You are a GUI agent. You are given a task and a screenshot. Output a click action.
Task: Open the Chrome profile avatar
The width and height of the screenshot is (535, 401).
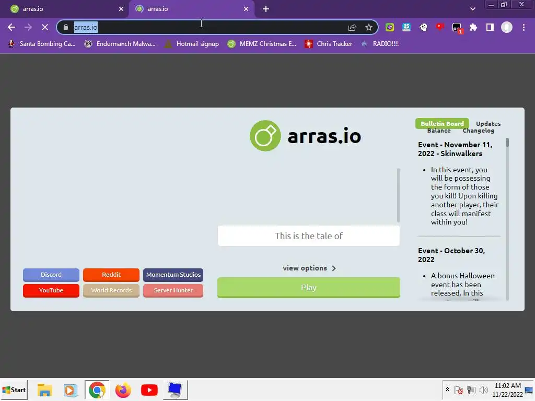point(507,27)
